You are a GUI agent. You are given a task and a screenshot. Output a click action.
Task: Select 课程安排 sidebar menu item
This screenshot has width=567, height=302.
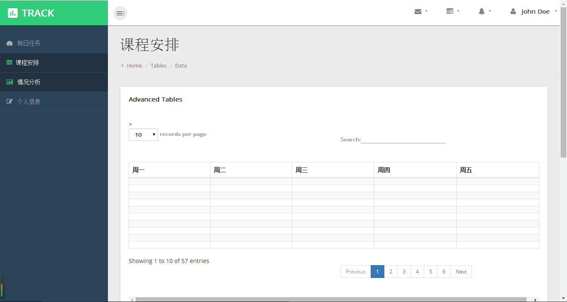[54, 63]
